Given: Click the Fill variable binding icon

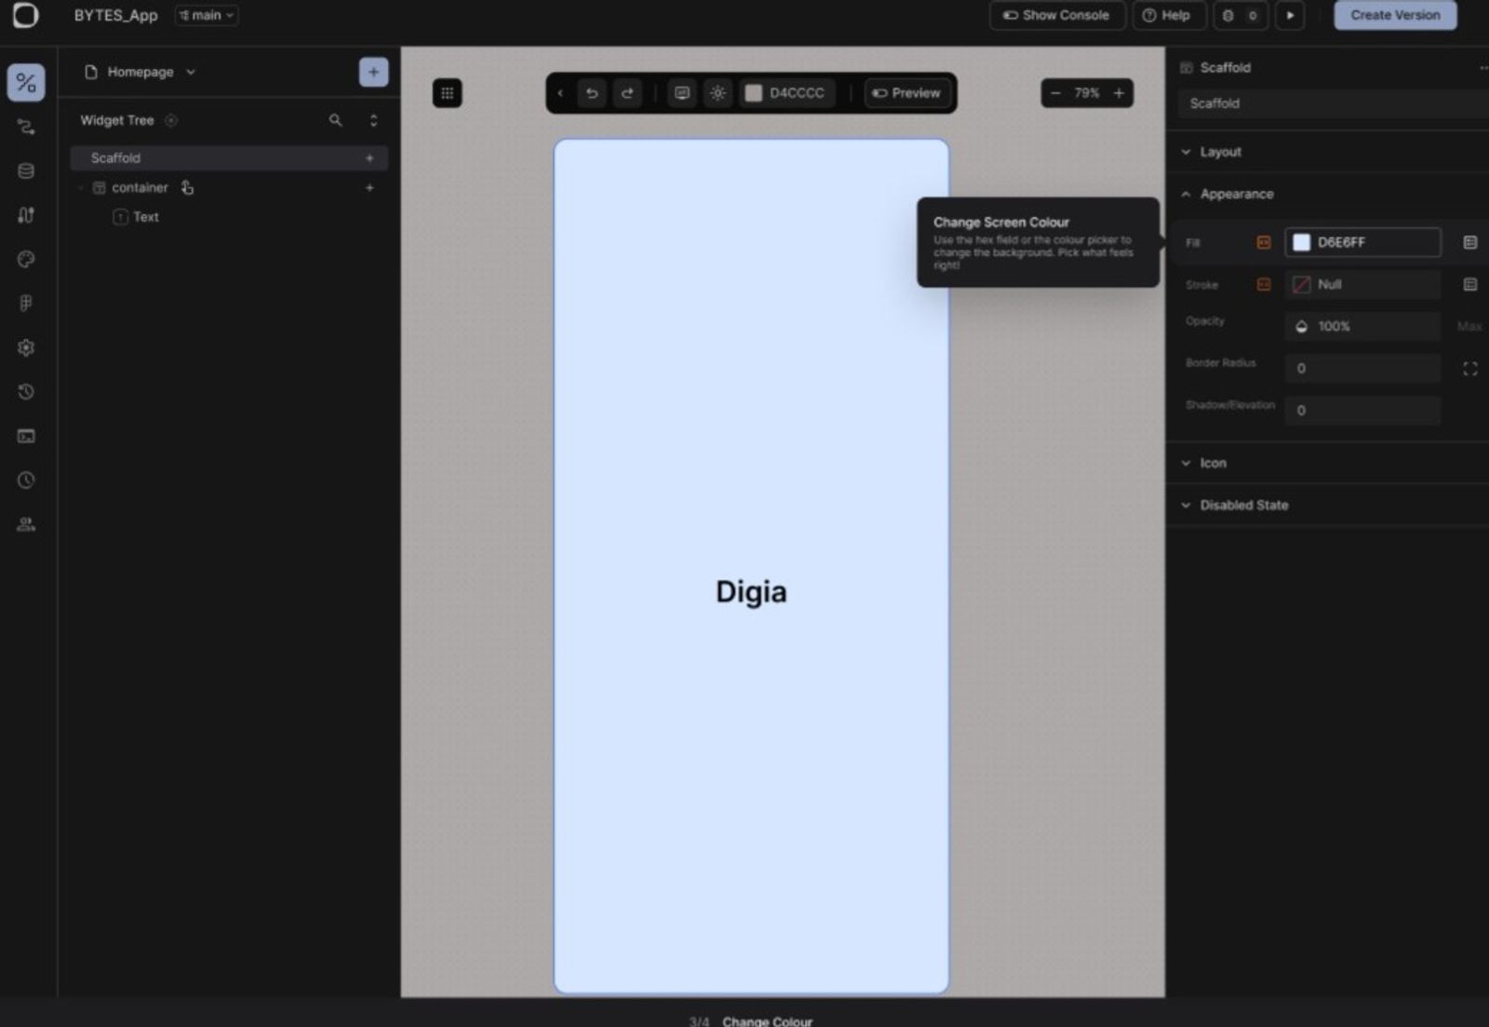Looking at the screenshot, I should coord(1264,242).
